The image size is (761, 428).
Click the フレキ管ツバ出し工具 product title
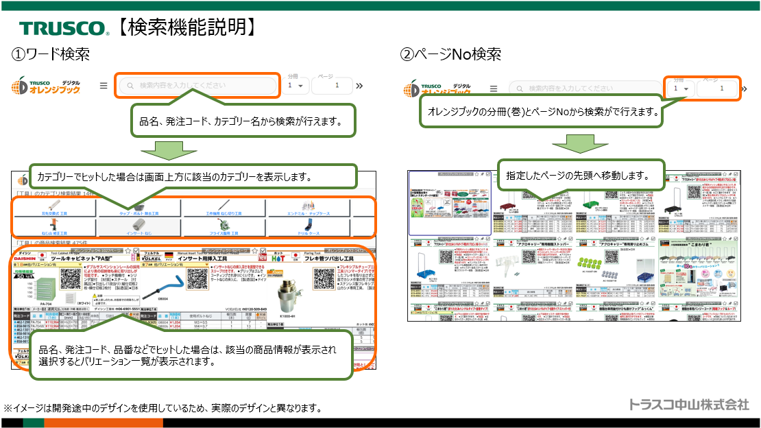pos(329,259)
